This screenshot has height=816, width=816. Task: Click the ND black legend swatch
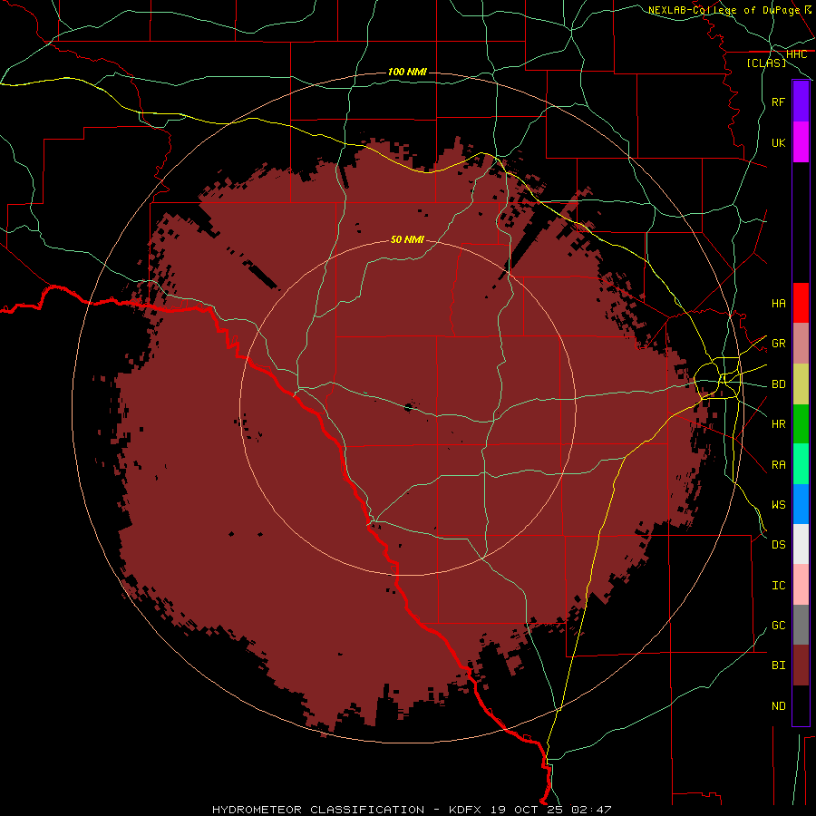coord(801,705)
